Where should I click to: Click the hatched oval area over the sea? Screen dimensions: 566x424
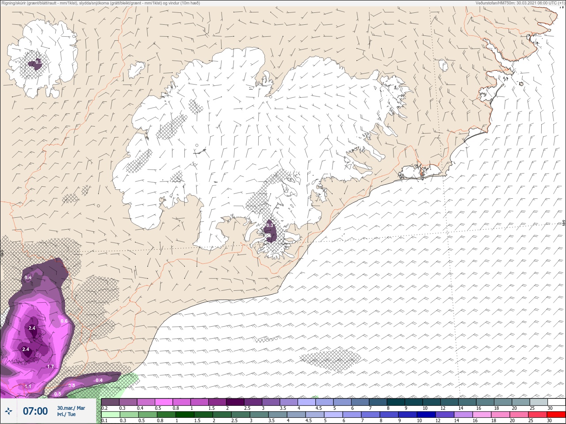click(330, 358)
